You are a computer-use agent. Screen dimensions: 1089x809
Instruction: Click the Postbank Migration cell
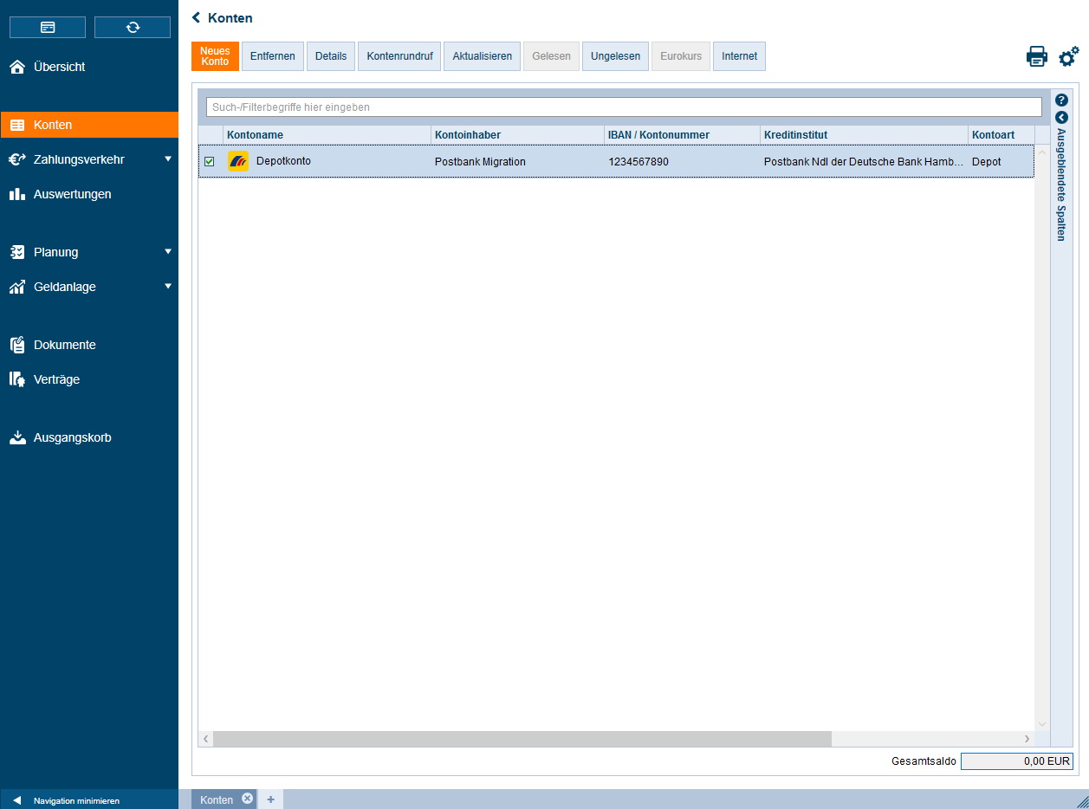480,162
